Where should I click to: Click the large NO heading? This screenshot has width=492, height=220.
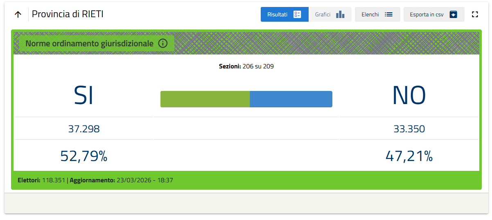(x=409, y=95)
